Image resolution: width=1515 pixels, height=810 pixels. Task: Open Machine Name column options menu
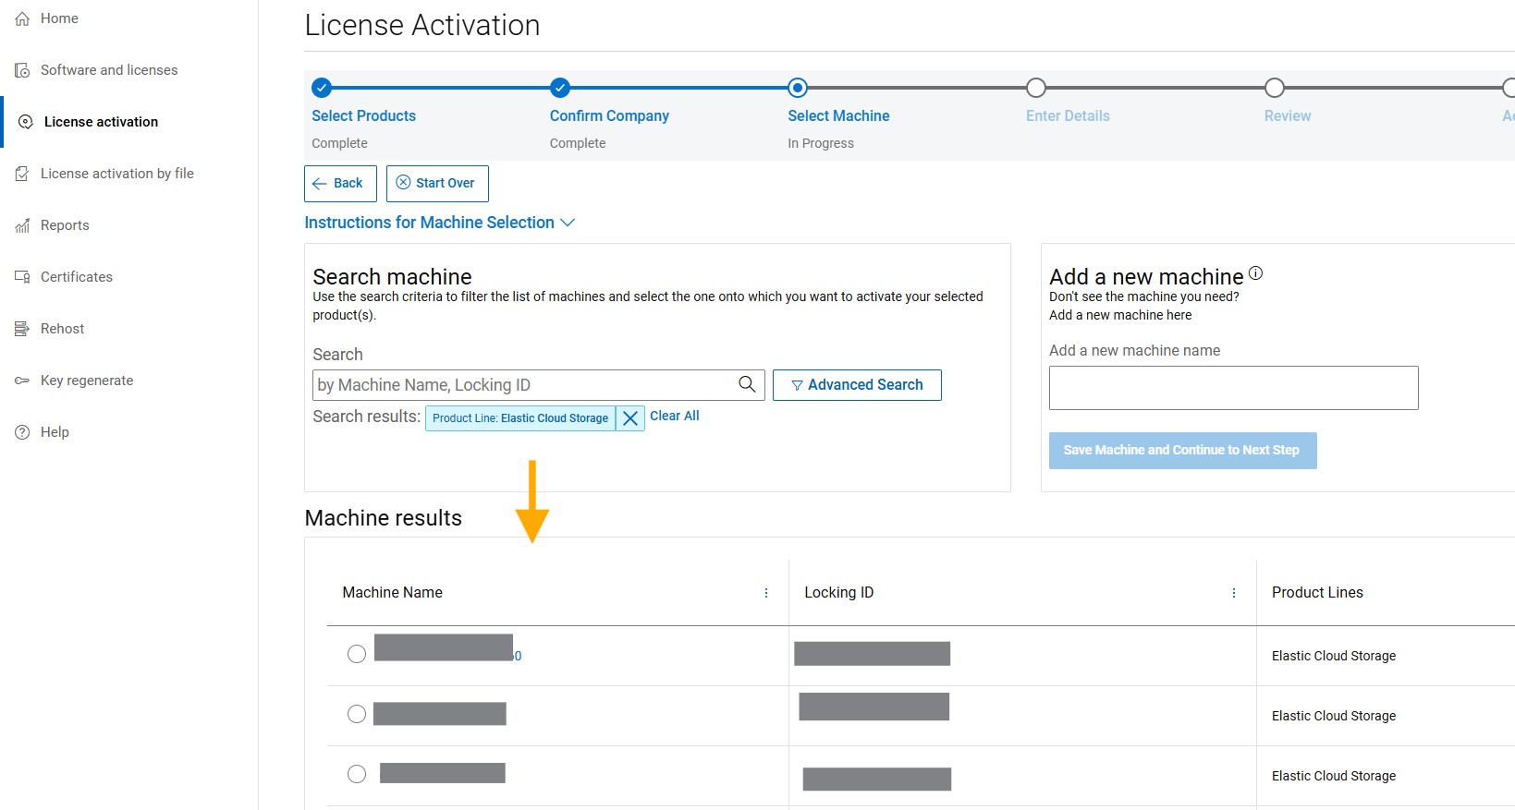(x=766, y=593)
